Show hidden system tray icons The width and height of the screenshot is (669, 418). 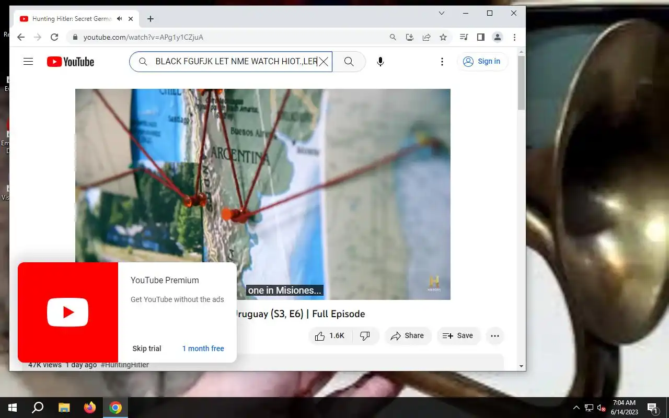576,408
